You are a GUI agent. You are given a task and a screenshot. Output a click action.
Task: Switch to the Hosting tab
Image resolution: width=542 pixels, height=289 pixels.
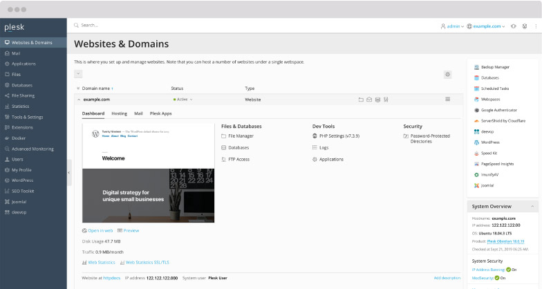coord(120,113)
